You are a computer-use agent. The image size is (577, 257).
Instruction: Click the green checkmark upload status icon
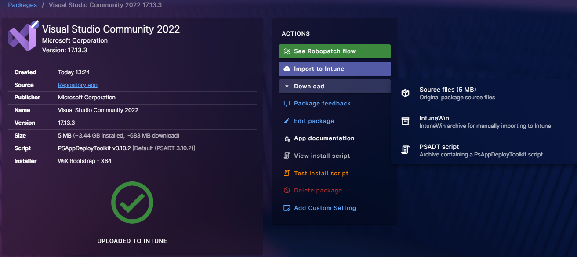click(x=132, y=203)
